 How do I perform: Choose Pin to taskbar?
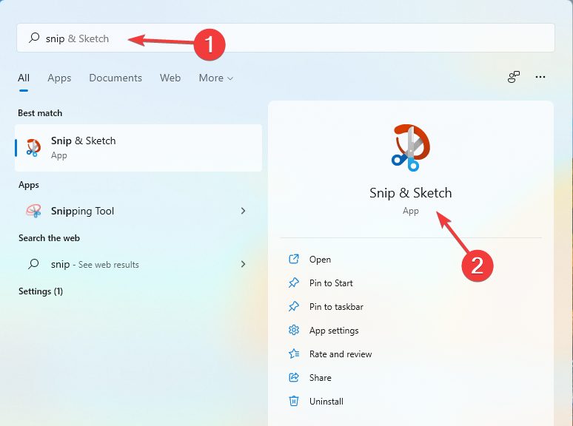pyautogui.click(x=335, y=307)
